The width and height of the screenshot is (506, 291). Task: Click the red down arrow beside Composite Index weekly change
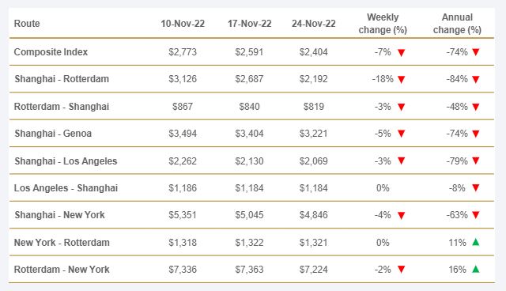tap(401, 53)
